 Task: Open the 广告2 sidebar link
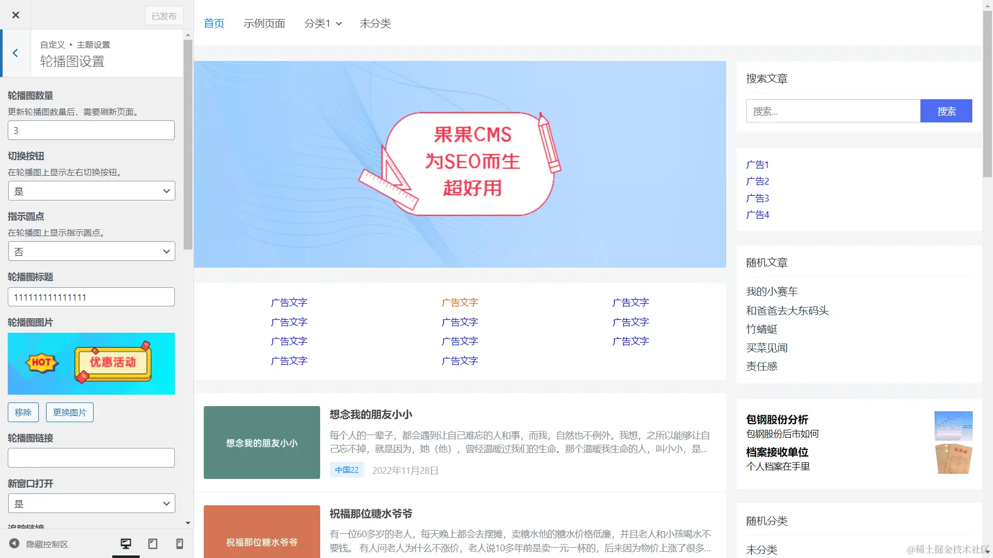coord(757,181)
